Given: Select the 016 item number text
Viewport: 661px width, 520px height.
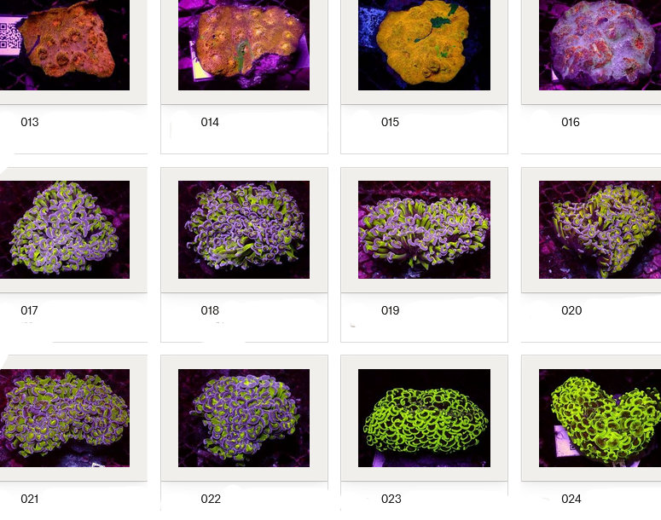Looking at the screenshot, I should click(571, 122).
